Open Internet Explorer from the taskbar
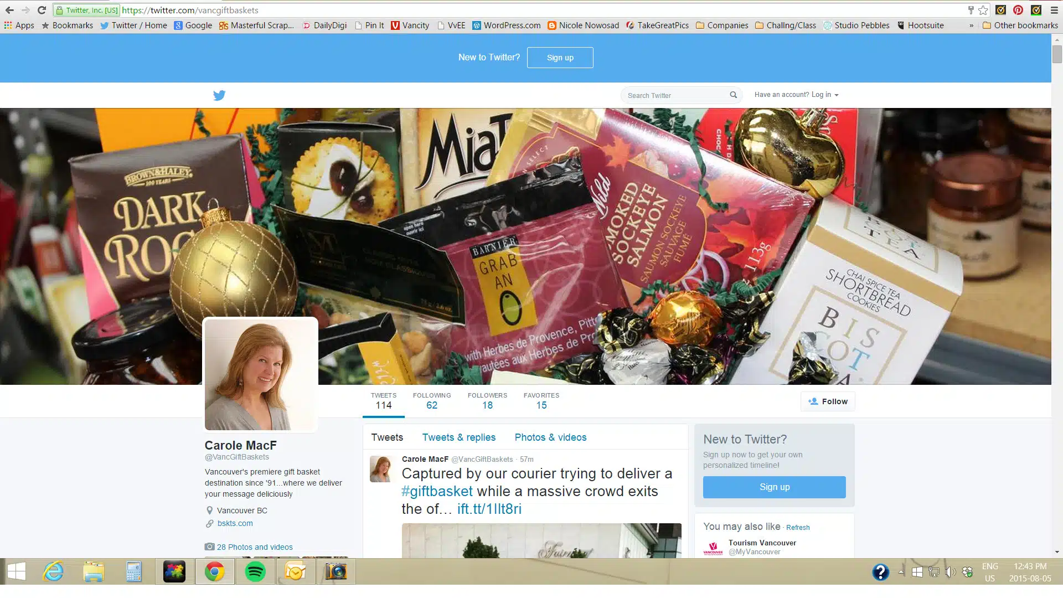 point(53,571)
